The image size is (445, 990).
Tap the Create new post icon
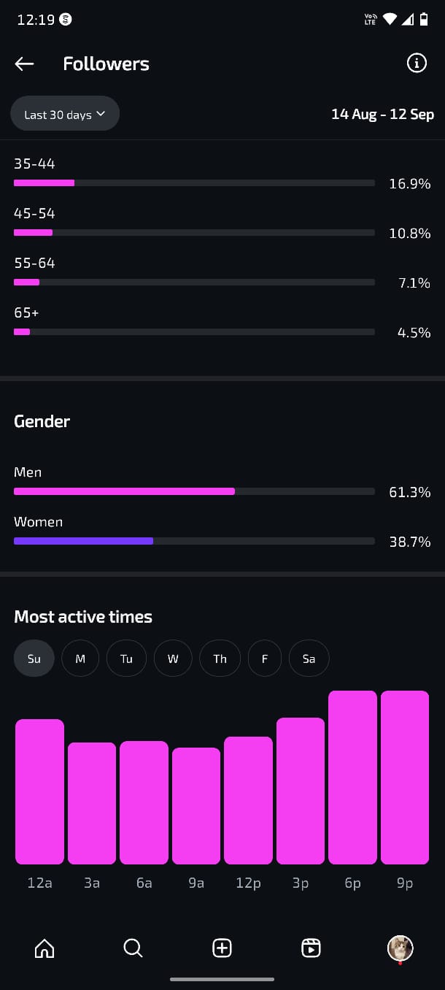coord(222,948)
